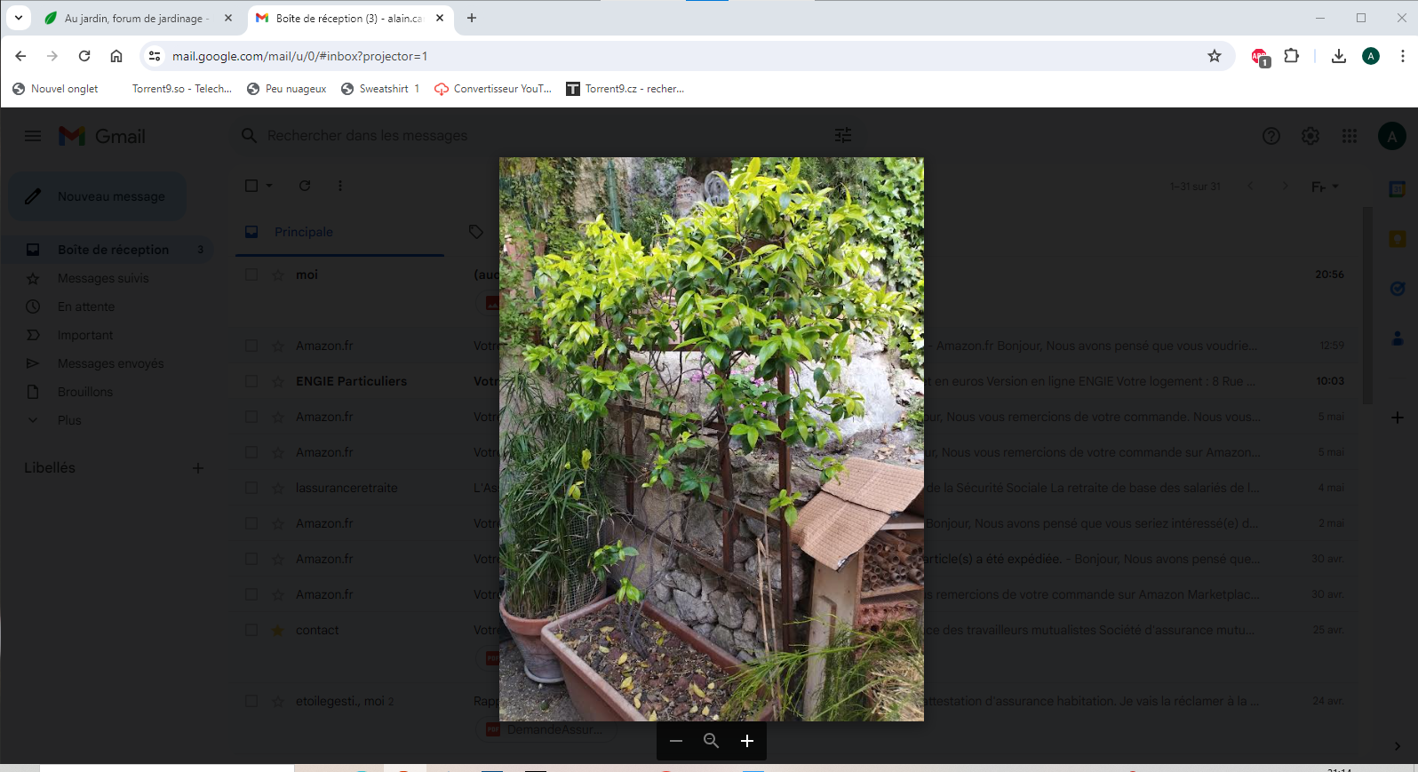1418x772 pixels.
Task: Show search options filter icon
Action: tap(842, 135)
